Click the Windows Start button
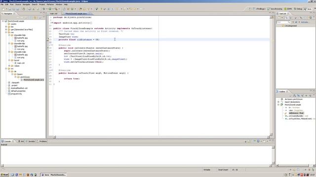This screenshot has width=316, height=177. point(4,175)
